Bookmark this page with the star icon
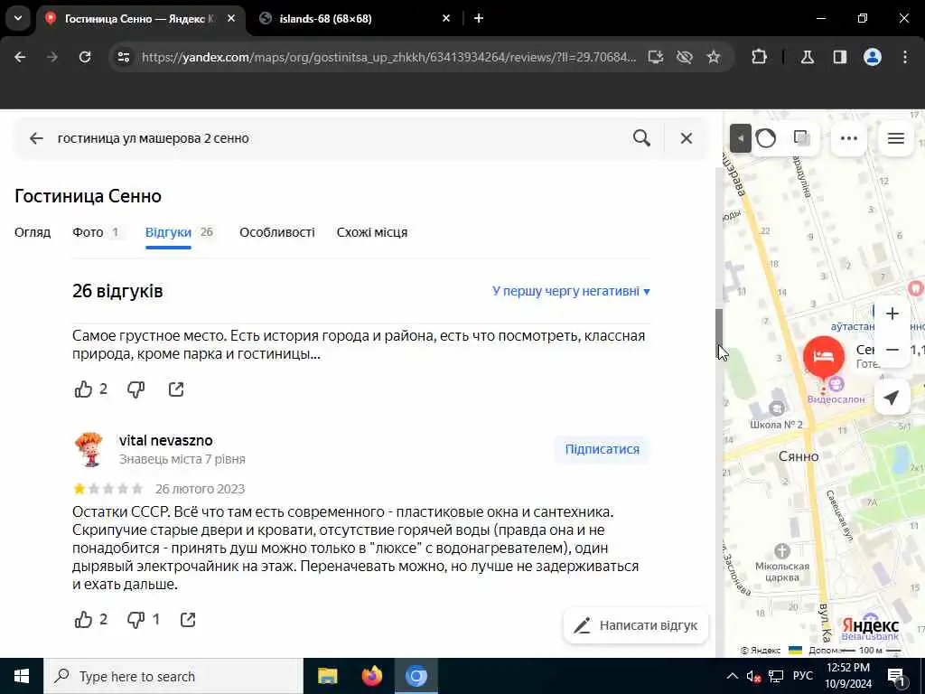Image resolution: width=925 pixels, height=694 pixels. 714,57
